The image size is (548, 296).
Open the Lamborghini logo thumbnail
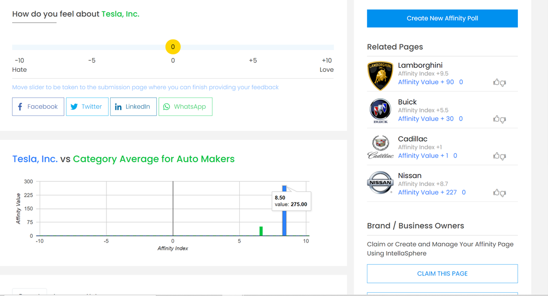click(x=380, y=75)
